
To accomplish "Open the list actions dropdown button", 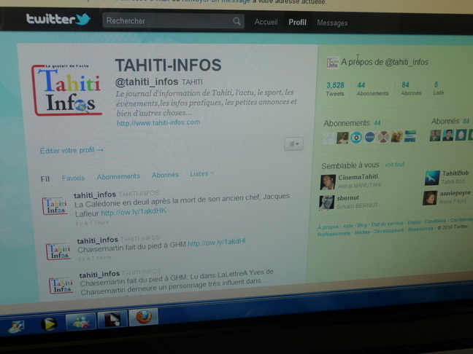I will click(x=293, y=144).
